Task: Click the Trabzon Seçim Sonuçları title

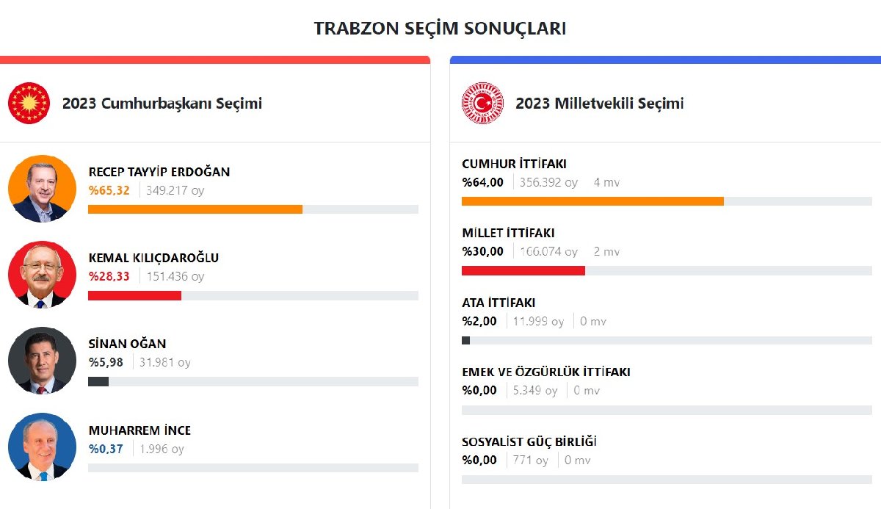Action: [440, 29]
